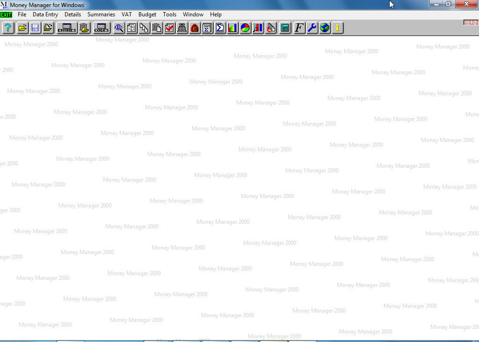Click the grid table toolbar icon
Image resolution: width=479 pixels, height=342 pixels.
tap(182, 28)
